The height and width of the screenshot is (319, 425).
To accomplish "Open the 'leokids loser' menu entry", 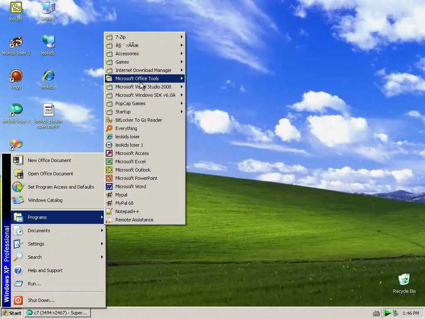I will pos(145,136).
